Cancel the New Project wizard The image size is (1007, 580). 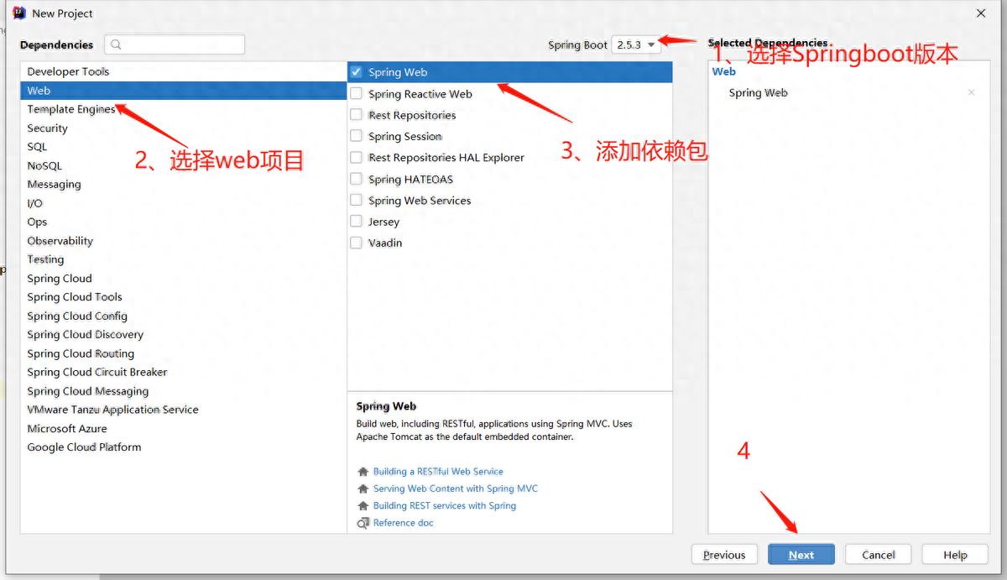[878, 555]
